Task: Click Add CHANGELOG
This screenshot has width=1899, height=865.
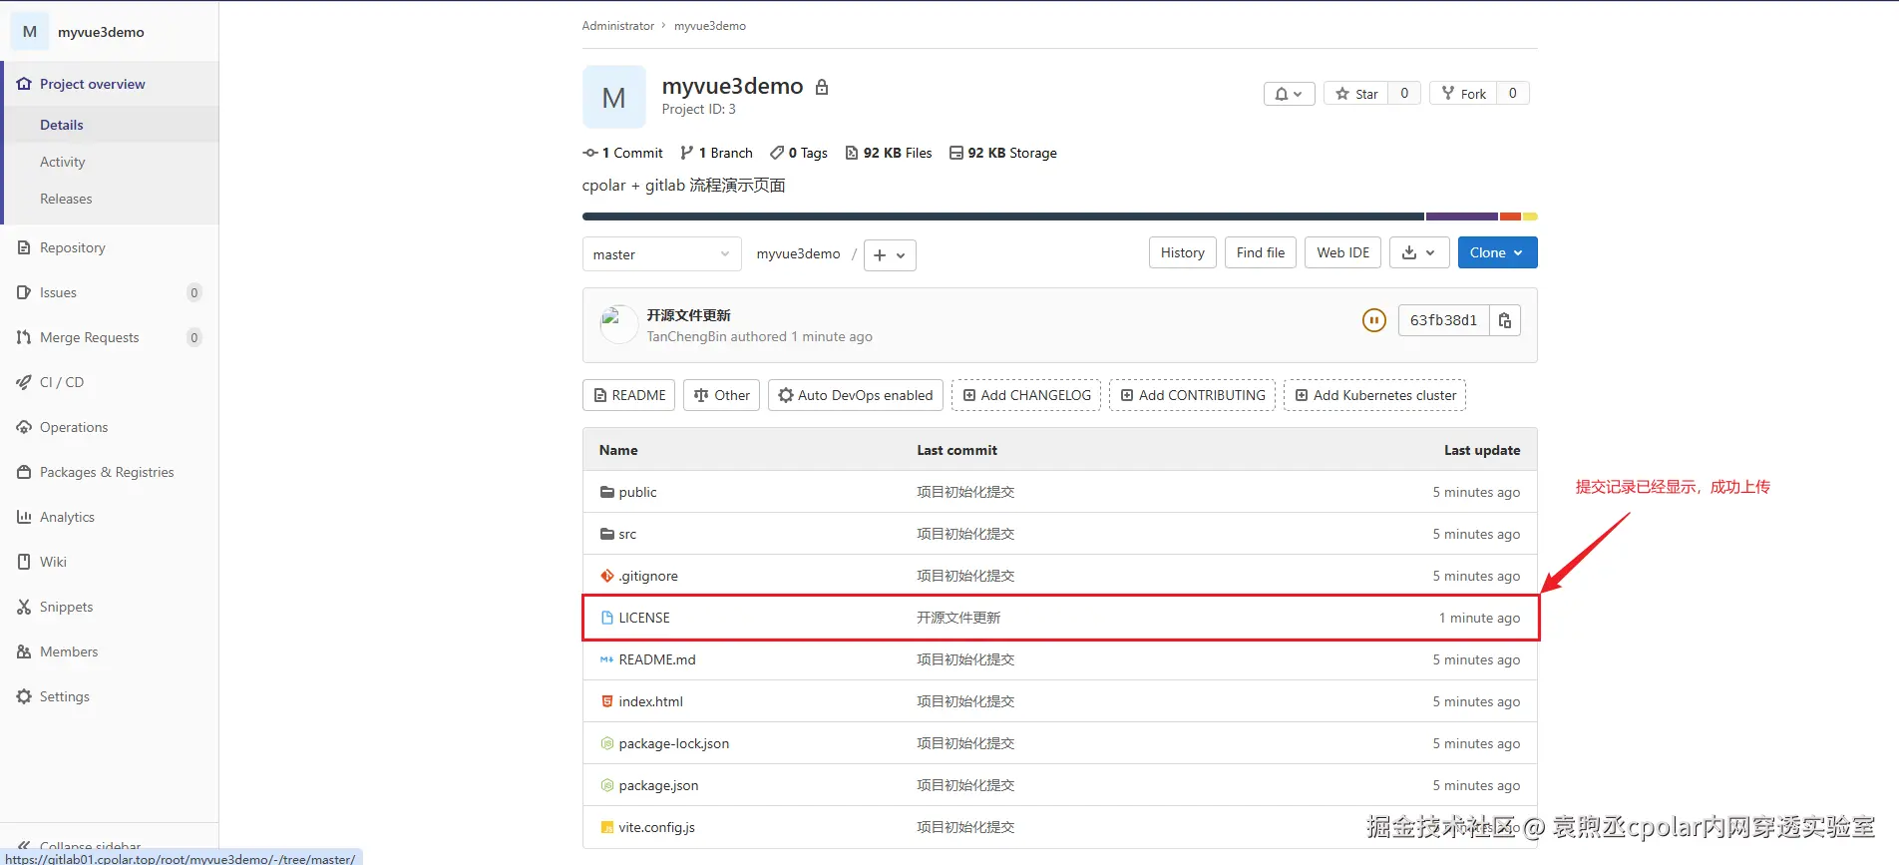Action: [x=1026, y=395]
